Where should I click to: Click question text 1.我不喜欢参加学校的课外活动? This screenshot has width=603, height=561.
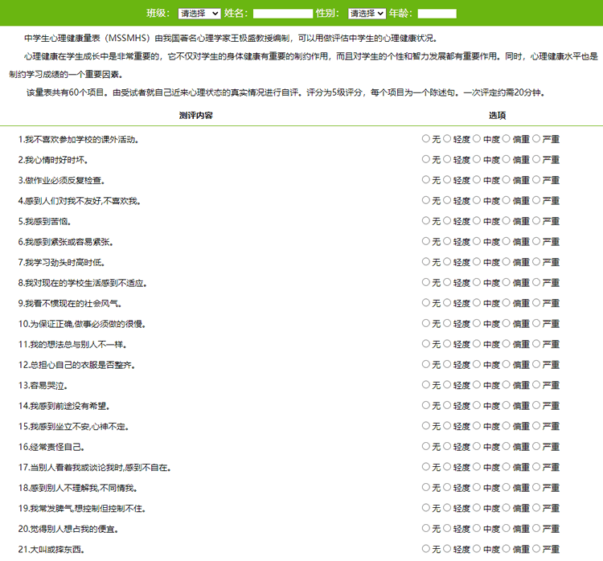pyautogui.click(x=79, y=140)
